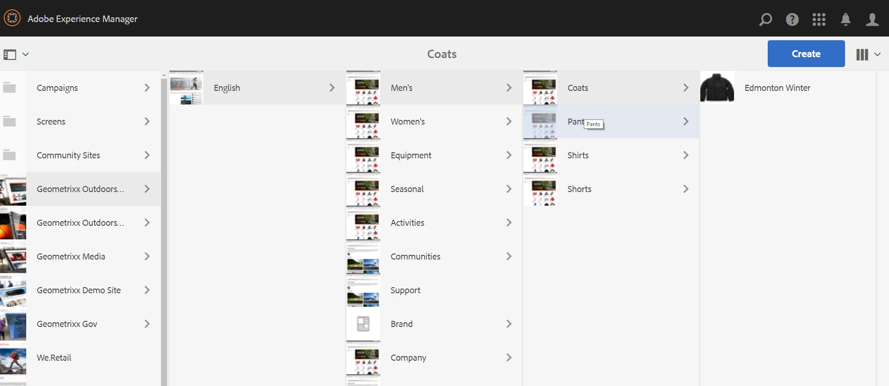The width and height of the screenshot is (889, 386).
Task: Expand the Brand chevron
Action: (509, 324)
